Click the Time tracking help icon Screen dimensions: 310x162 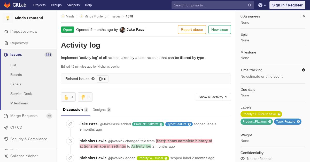pyautogui.click(x=304, y=70)
